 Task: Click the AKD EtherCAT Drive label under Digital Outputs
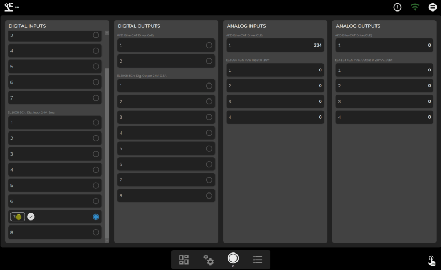[x=135, y=35]
